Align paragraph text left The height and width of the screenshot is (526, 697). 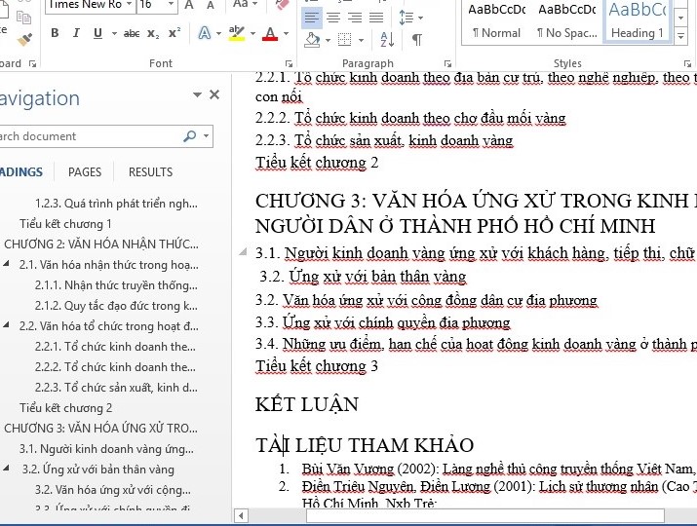pyautogui.click(x=312, y=18)
